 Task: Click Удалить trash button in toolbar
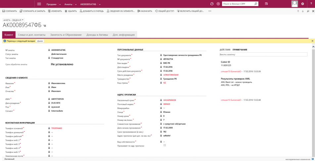pyautogui.click(x=71, y=11)
